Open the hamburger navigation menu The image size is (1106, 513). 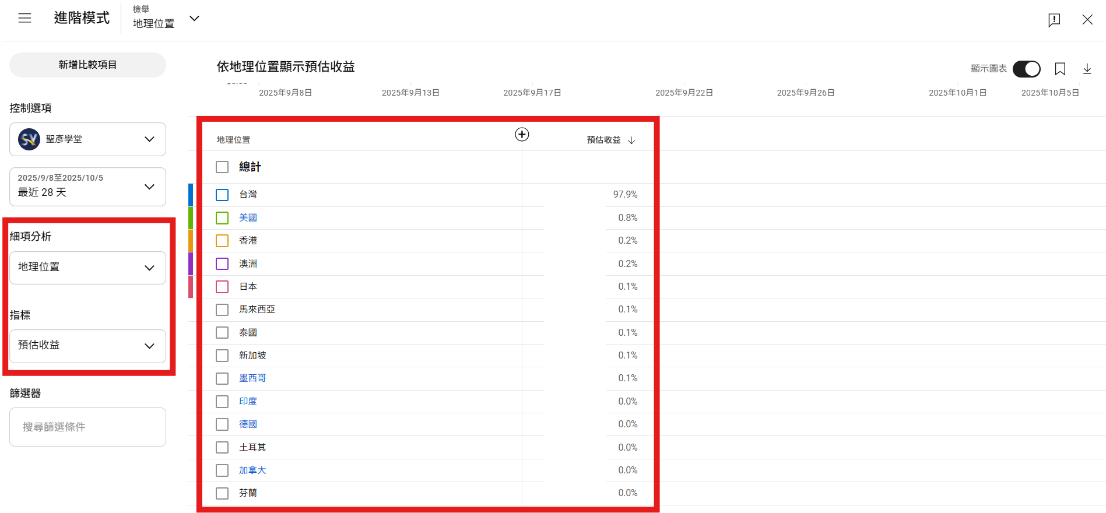[24, 18]
